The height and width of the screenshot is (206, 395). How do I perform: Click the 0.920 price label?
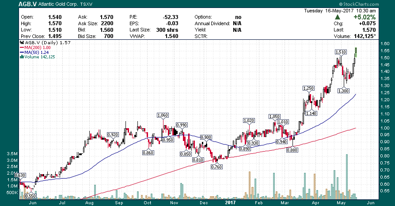[x=113, y=135]
